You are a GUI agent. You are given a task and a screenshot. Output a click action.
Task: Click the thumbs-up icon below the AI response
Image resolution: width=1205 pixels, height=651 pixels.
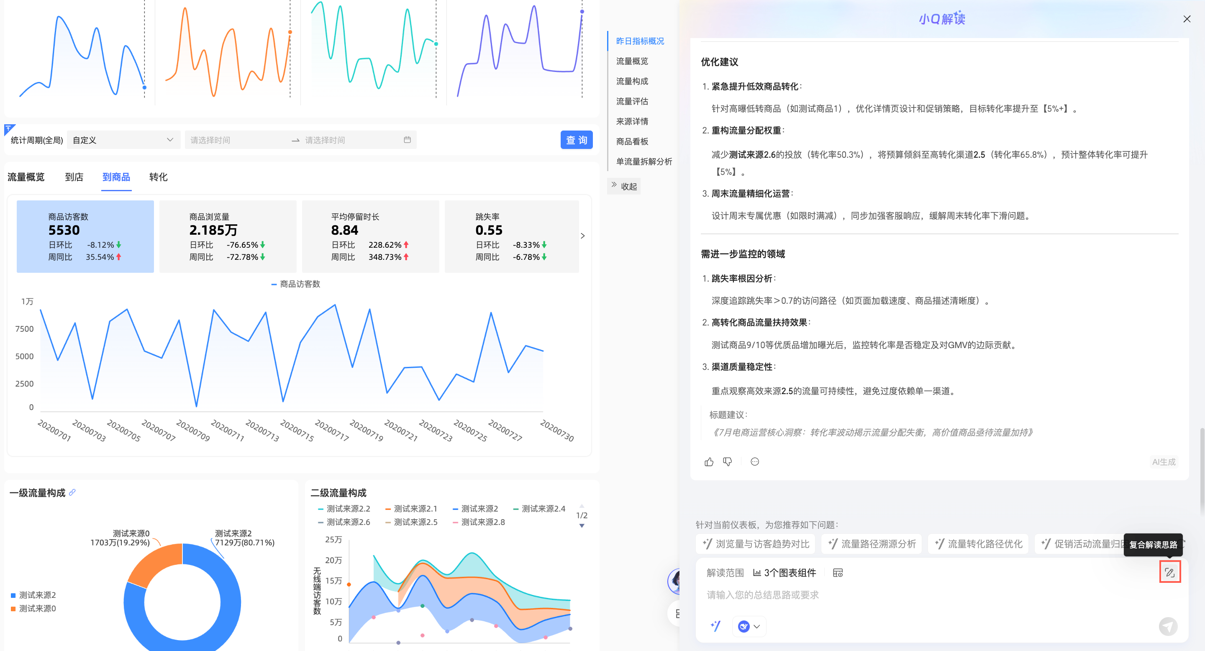pyautogui.click(x=709, y=462)
